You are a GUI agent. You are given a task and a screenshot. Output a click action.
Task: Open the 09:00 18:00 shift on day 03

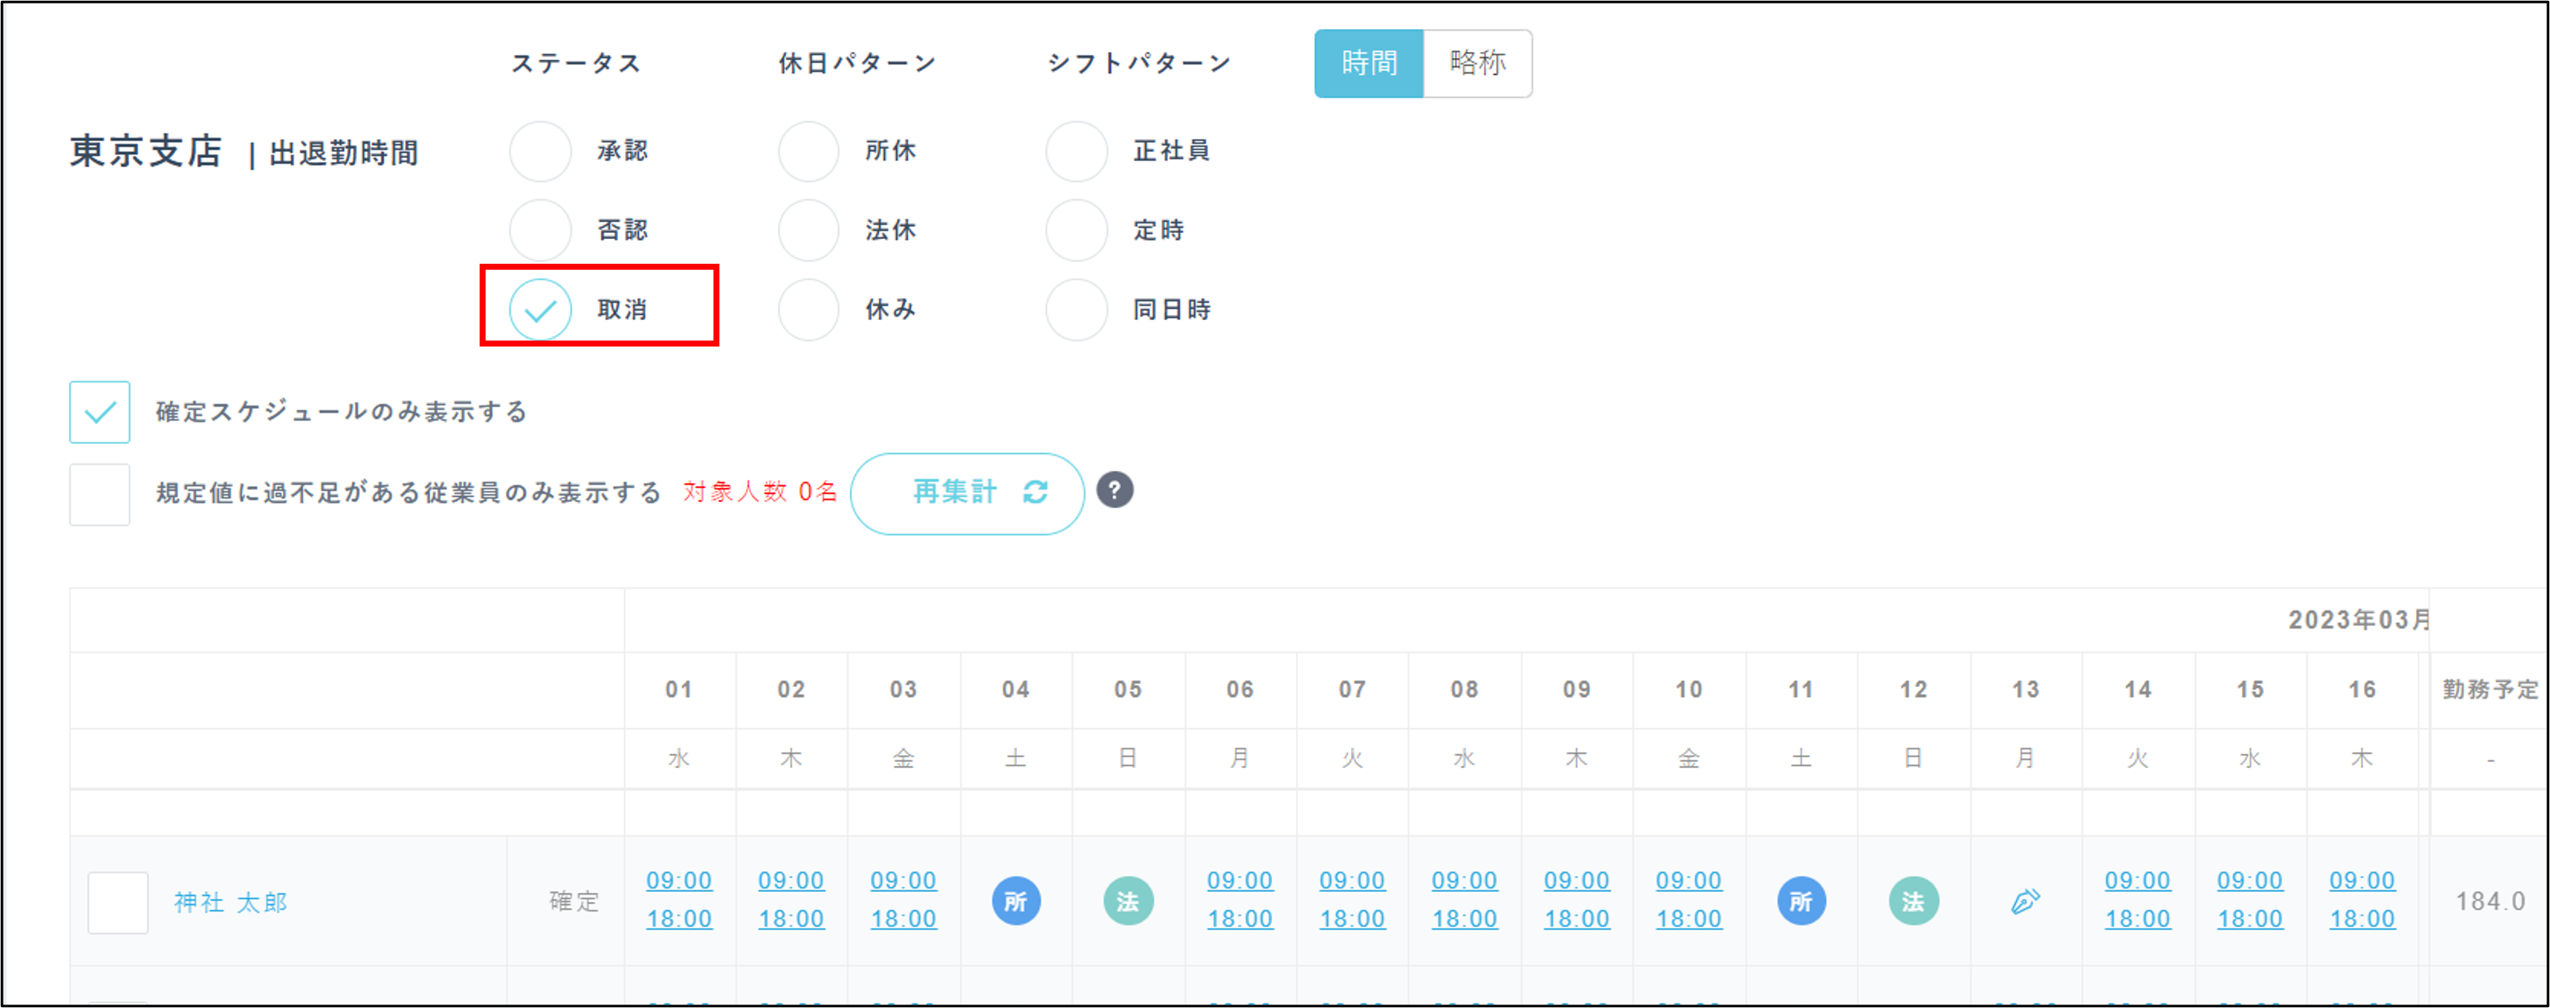903,899
